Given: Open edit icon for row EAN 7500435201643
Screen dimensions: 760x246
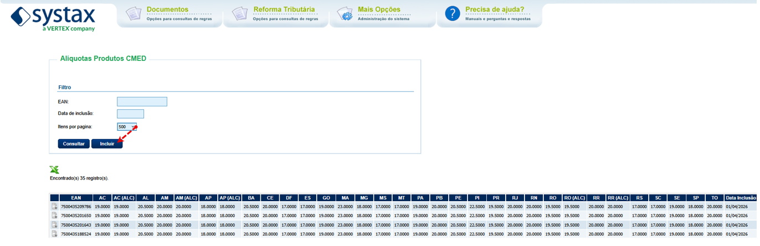Looking at the screenshot, I should pyautogui.click(x=54, y=225).
